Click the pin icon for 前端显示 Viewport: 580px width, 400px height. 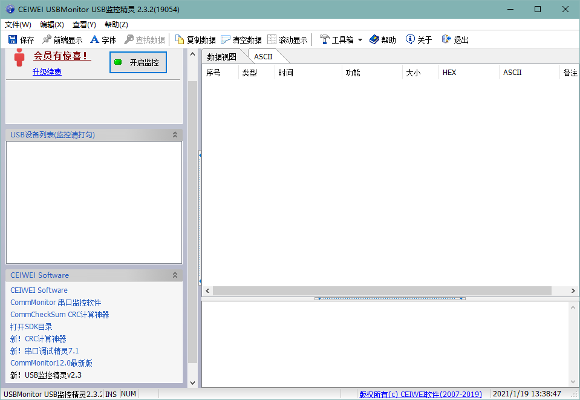pos(47,40)
